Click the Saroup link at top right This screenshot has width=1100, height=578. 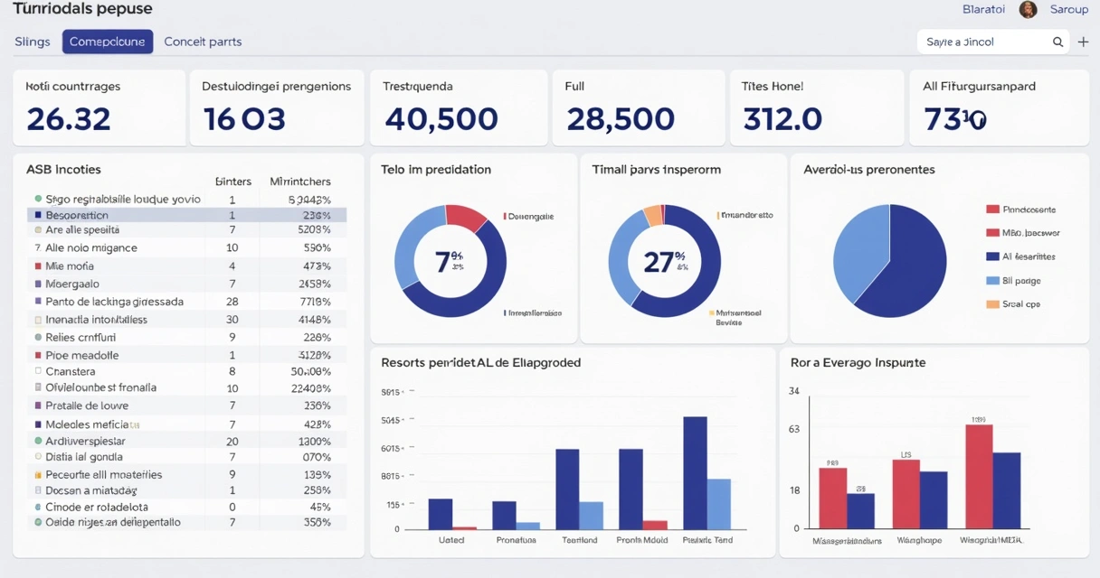(1069, 9)
